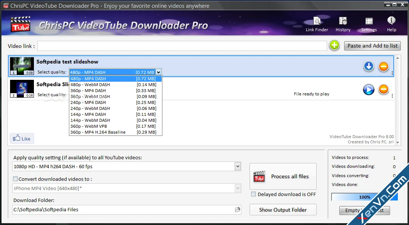Click the Paste and Add to list button
The image size is (409, 225).
click(372, 46)
